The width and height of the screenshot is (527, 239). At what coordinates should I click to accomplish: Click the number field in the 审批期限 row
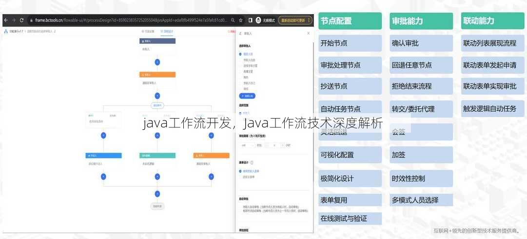pos(274,145)
